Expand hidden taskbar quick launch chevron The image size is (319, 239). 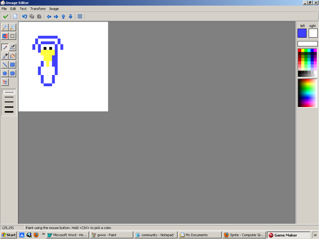point(43,234)
